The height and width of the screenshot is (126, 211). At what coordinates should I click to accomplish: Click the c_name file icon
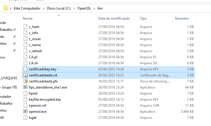(25, 45)
